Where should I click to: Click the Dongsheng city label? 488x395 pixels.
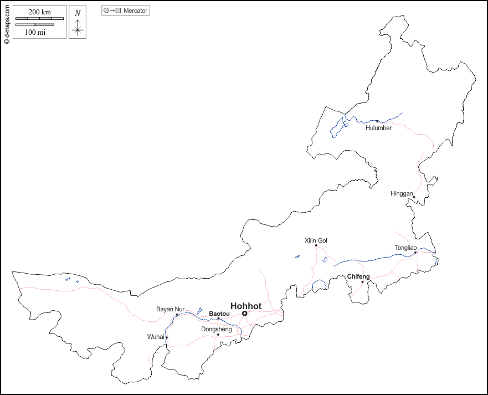pos(217,329)
